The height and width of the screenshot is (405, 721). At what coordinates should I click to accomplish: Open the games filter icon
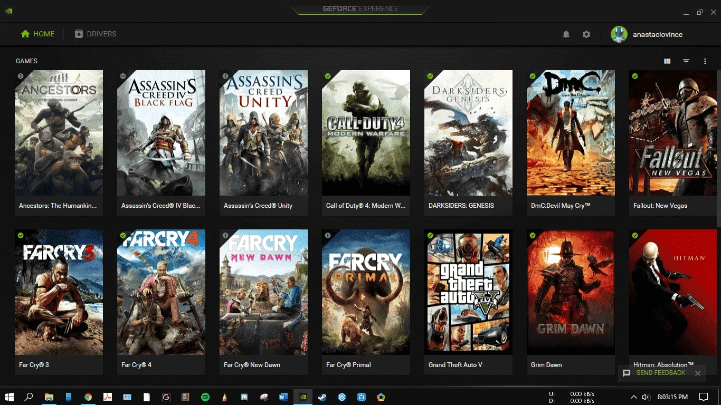[686, 61]
